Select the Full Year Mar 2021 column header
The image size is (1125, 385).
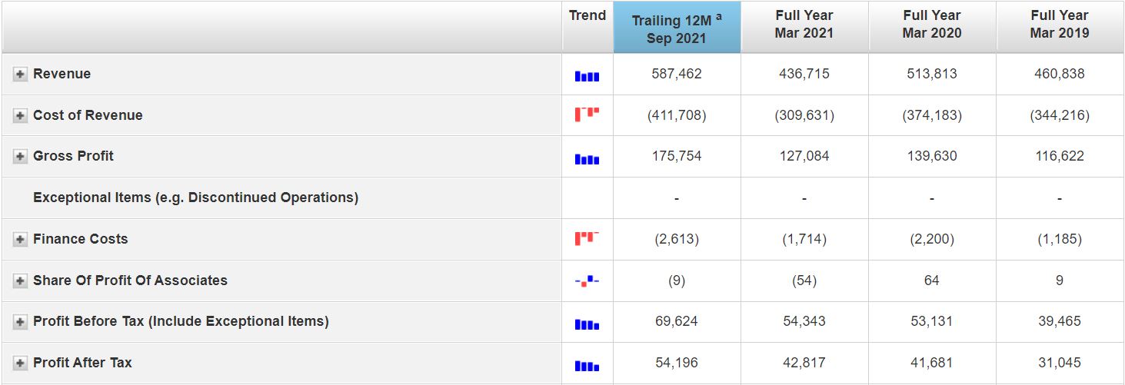tap(804, 25)
